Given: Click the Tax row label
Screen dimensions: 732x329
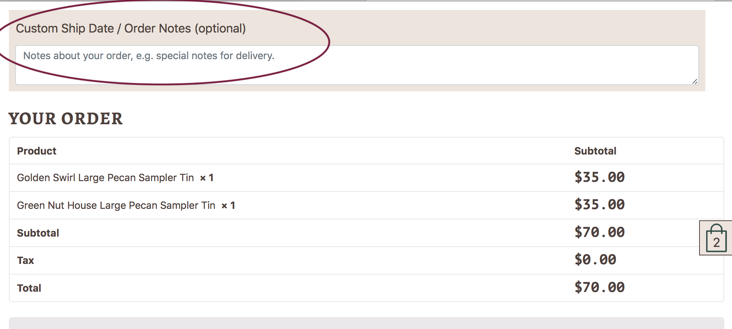Looking at the screenshot, I should click(25, 261).
